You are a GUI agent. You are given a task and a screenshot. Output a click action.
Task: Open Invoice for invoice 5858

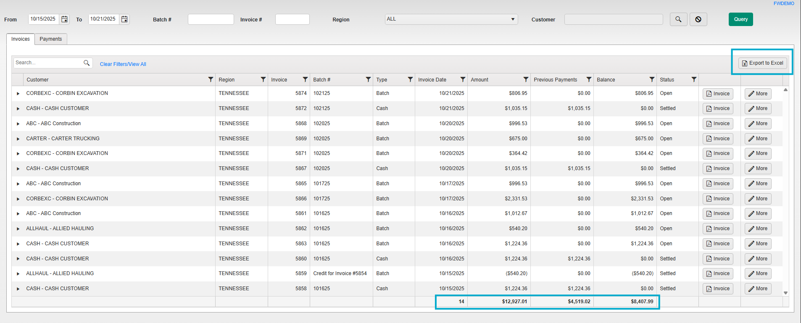click(718, 289)
